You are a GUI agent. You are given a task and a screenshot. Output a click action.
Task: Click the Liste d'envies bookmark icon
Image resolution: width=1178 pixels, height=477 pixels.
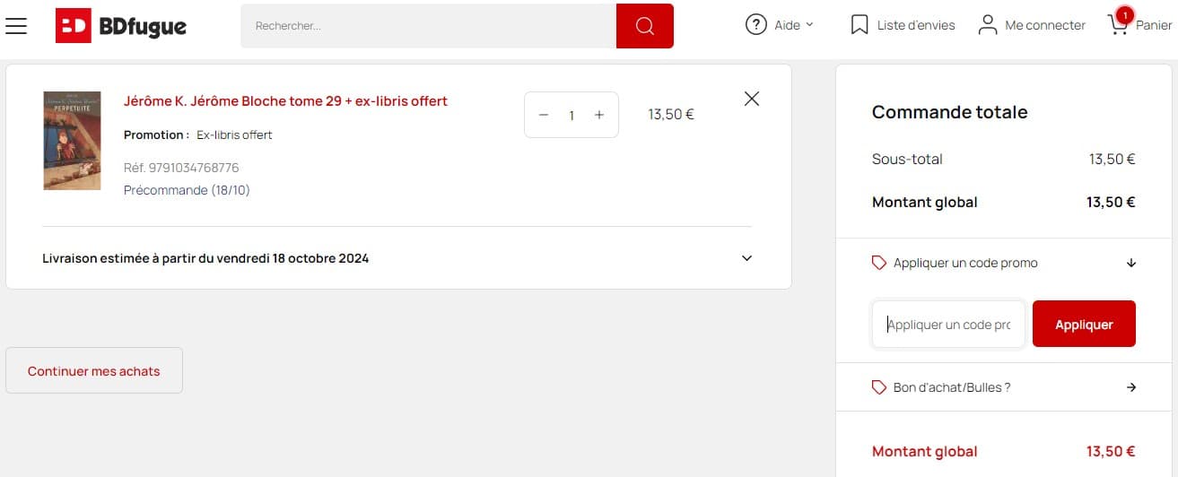pos(860,25)
